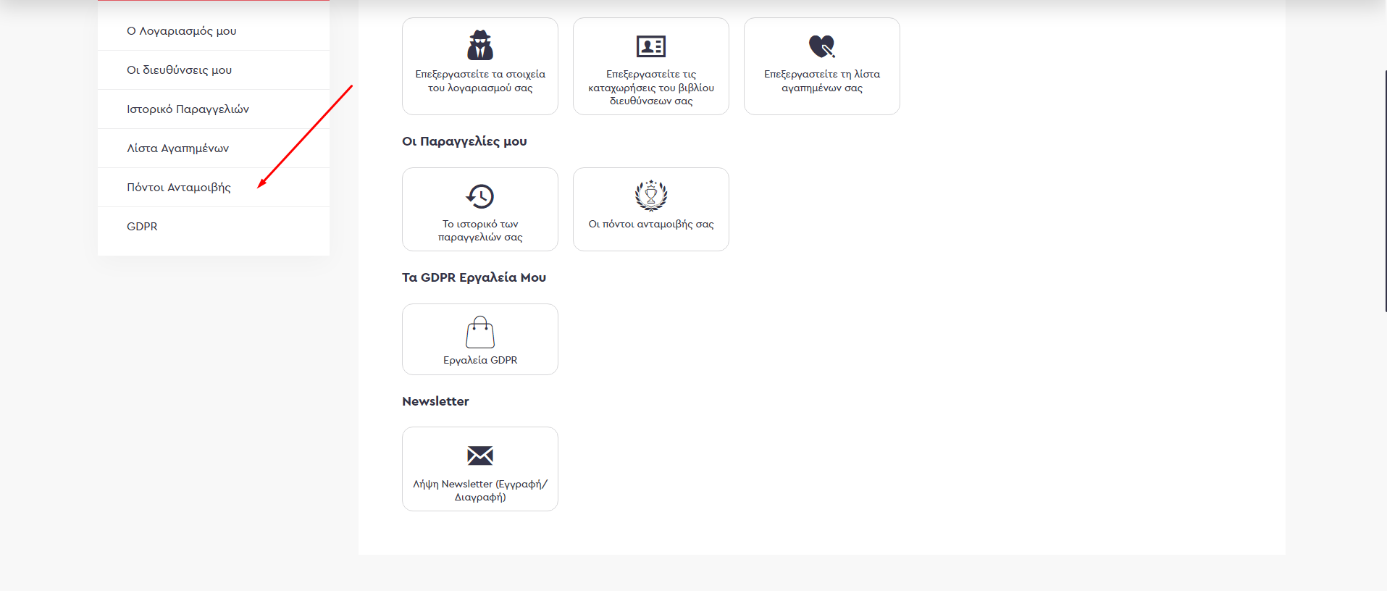Click 'Επεξεργαστείτε τα στοιχεία του λογαριασμού σας' text
1387x591 pixels.
click(x=480, y=81)
